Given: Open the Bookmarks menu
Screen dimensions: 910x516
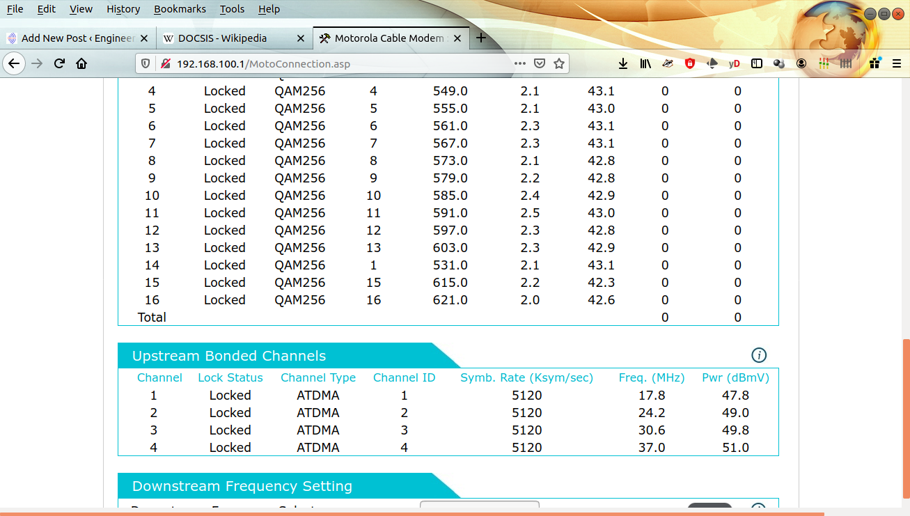Looking at the screenshot, I should coord(180,9).
